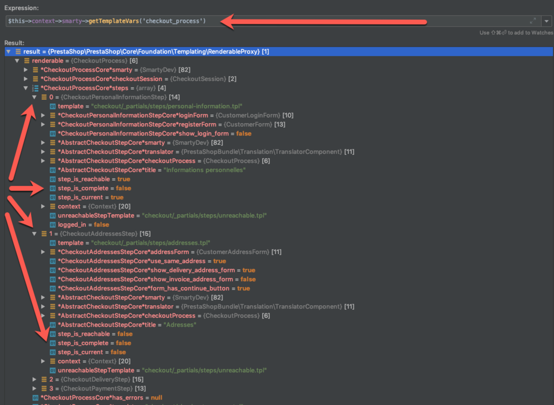Click the primitive-value icon beside step_is_reachable
This screenshot has width=554, height=405.
tap(52, 179)
